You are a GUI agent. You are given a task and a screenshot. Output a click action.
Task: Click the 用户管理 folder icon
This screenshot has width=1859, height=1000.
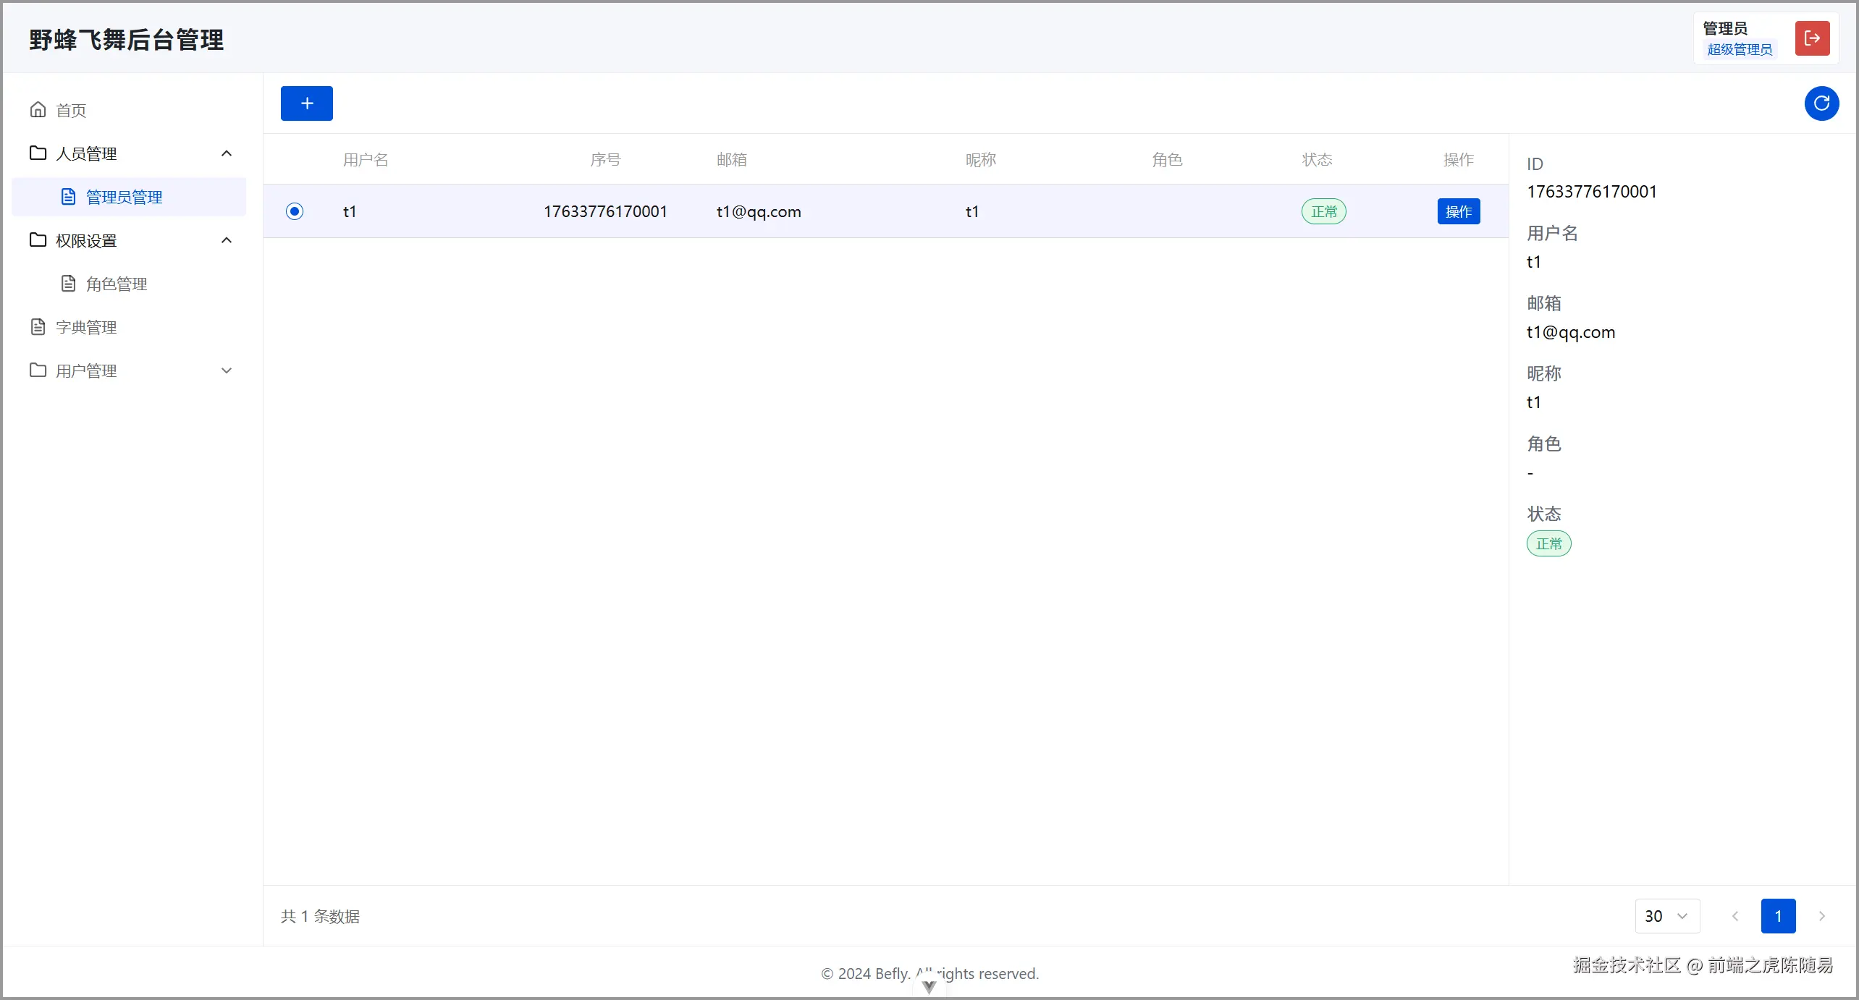[38, 370]
